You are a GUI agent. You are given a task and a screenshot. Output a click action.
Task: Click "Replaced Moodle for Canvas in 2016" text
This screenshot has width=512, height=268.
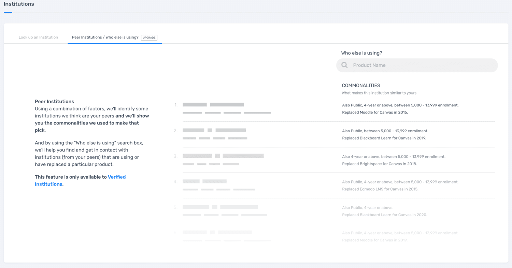click(375, 112)
